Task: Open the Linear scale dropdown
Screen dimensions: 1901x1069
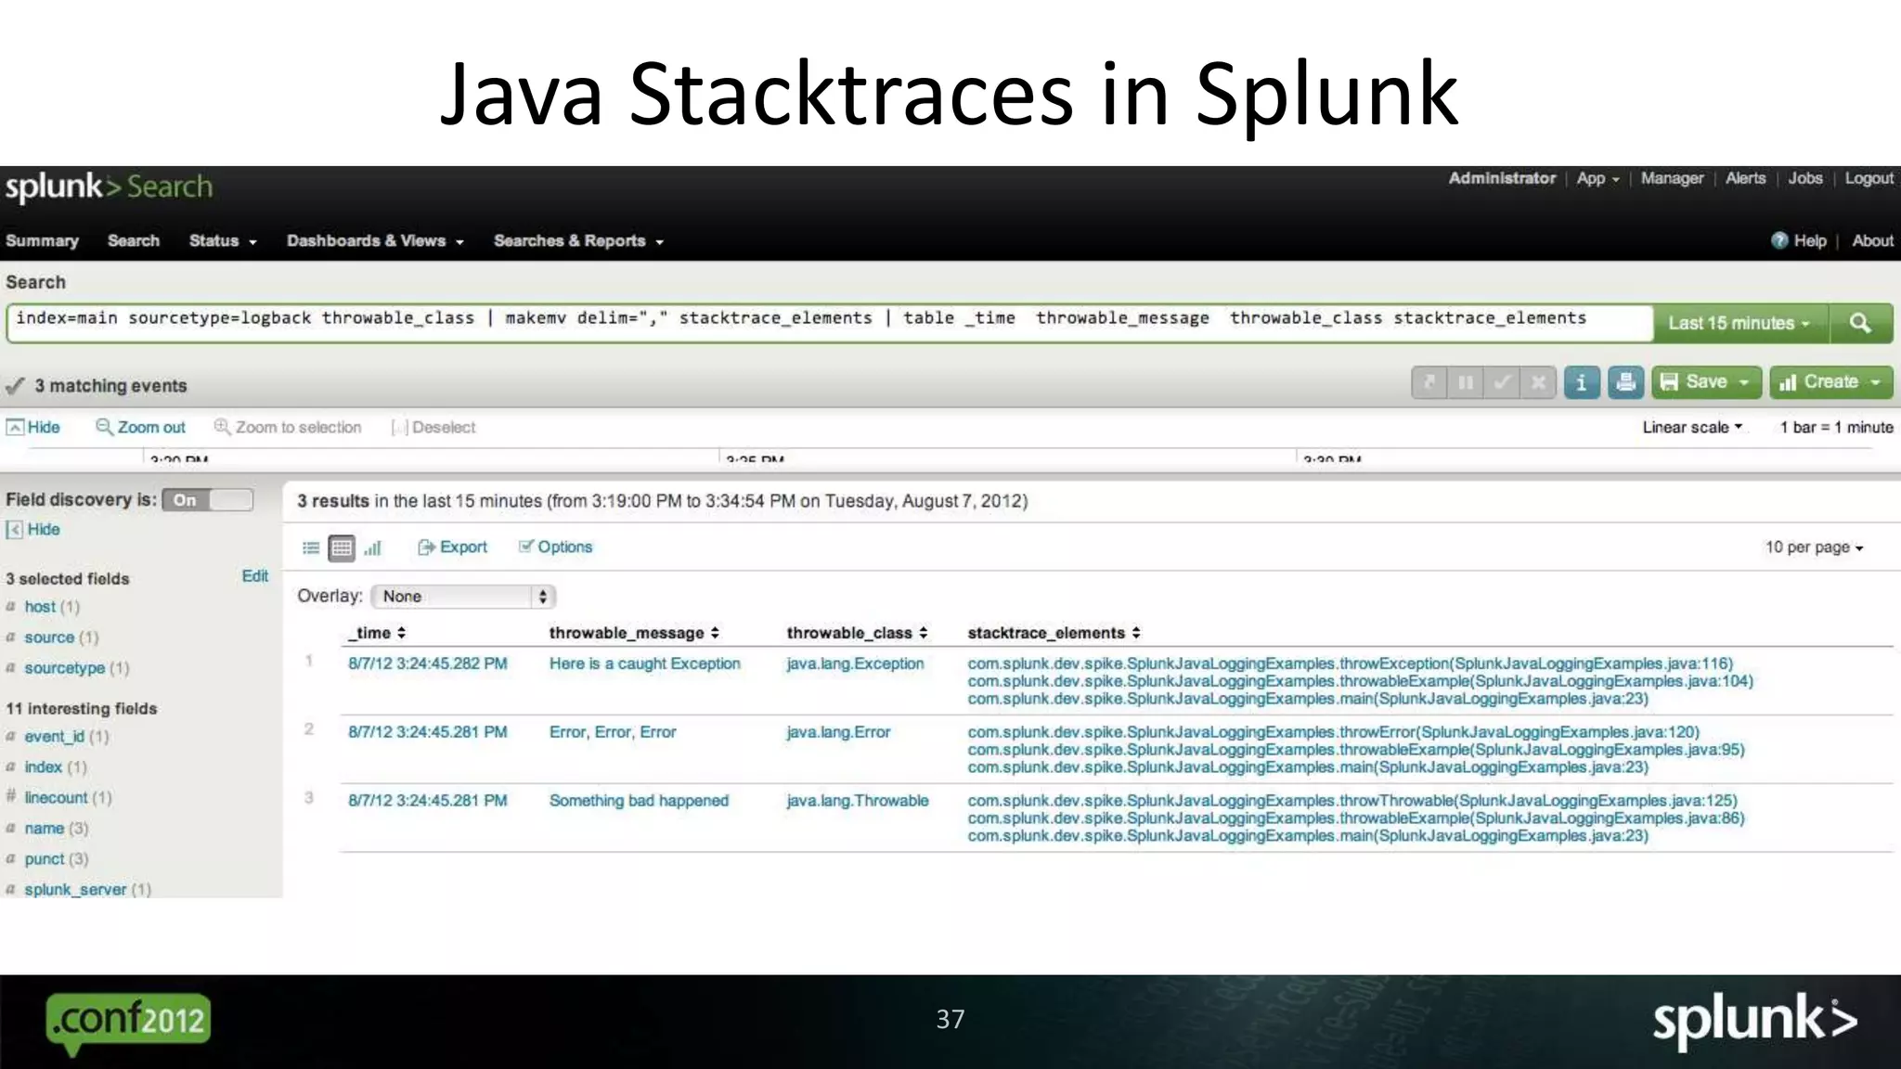Action: 1692,427
